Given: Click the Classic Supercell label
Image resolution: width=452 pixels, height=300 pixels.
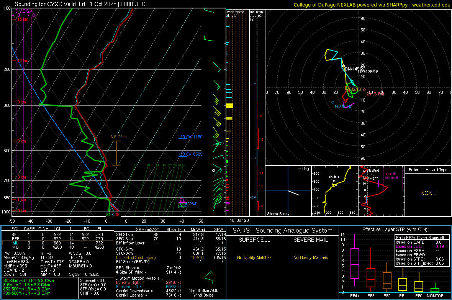Looking at the screenshot, I should point(391,176).
